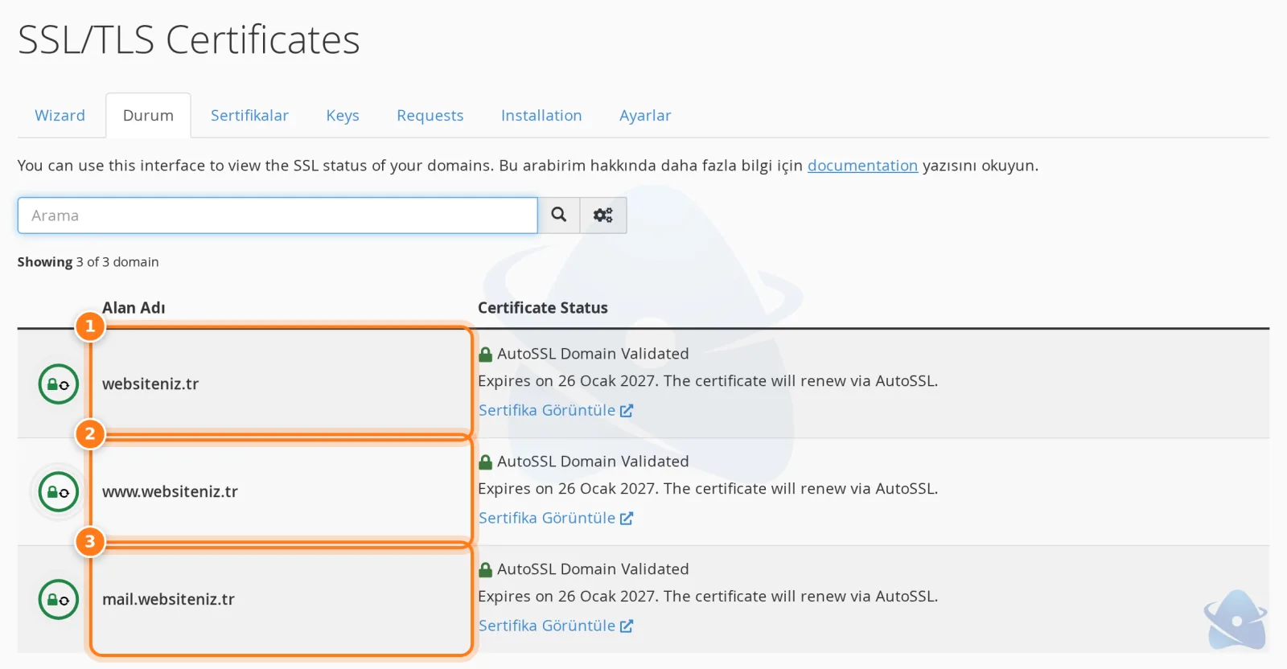Switch to the Wizard tab

click(x=60, y=116)
